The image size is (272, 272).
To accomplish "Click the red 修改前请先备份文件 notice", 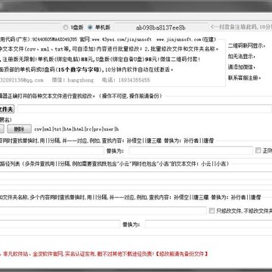I will tap(181, 254).
